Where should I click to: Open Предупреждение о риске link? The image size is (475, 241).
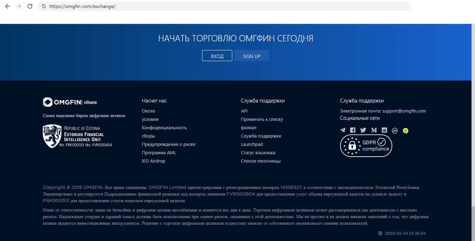(x=169, y=144)
